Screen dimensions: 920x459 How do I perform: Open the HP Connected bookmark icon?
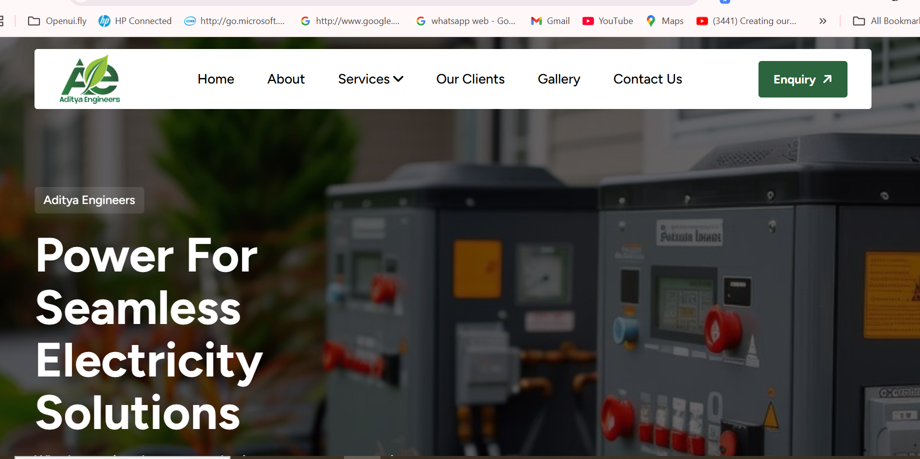click(x=104, y=21)
